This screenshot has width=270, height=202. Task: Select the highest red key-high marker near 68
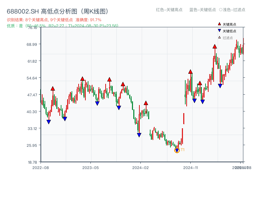click(x=215, y=46)
